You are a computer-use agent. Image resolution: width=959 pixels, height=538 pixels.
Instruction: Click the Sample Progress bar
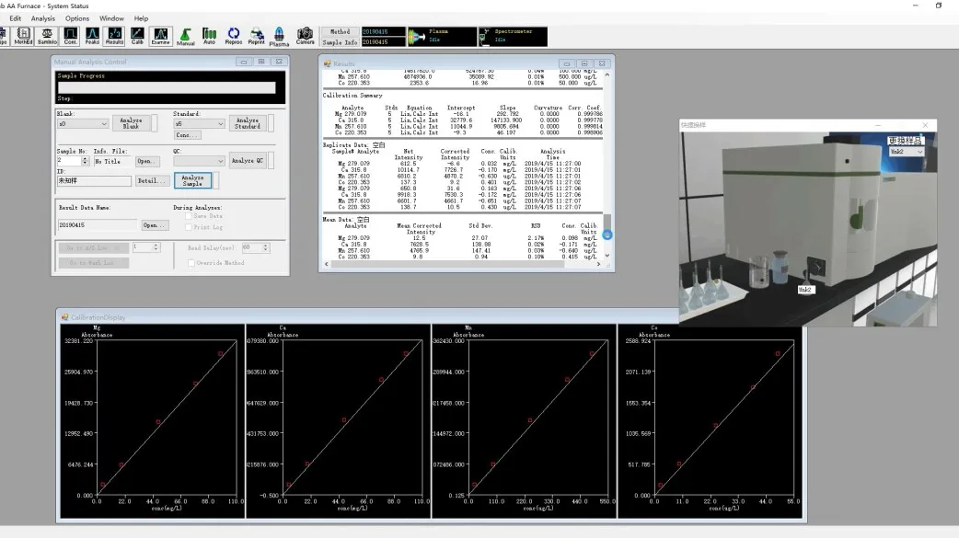[x=167, y=88]
